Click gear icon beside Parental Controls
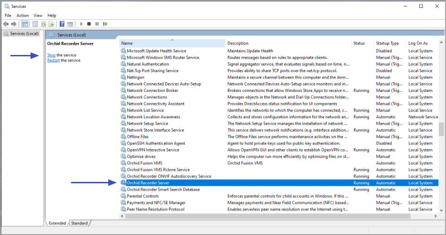This screenshot has height=235, width=446. pyautogui.click(x=123, y=196)
